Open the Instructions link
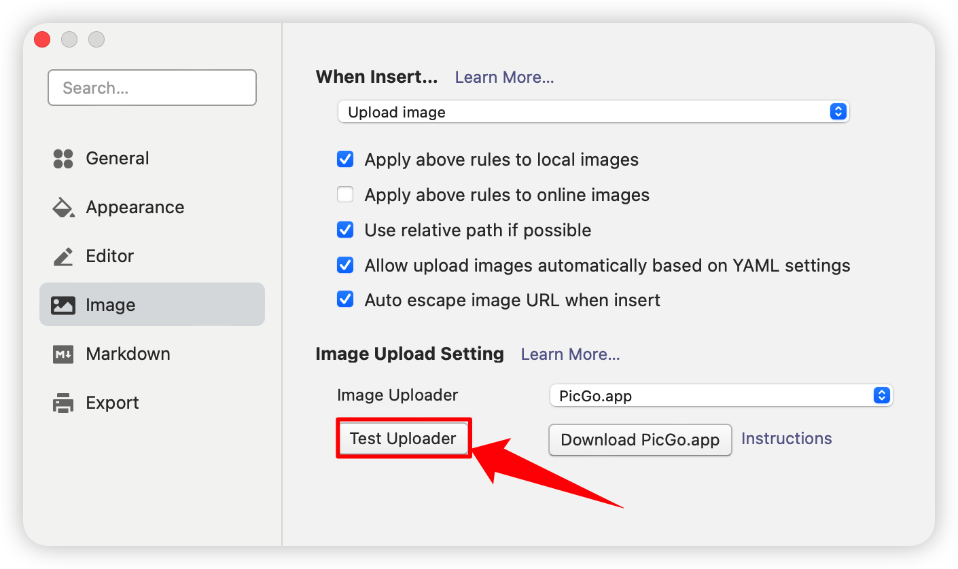The height and width of the screenshot is (569, 958). [x=786, y=439]
